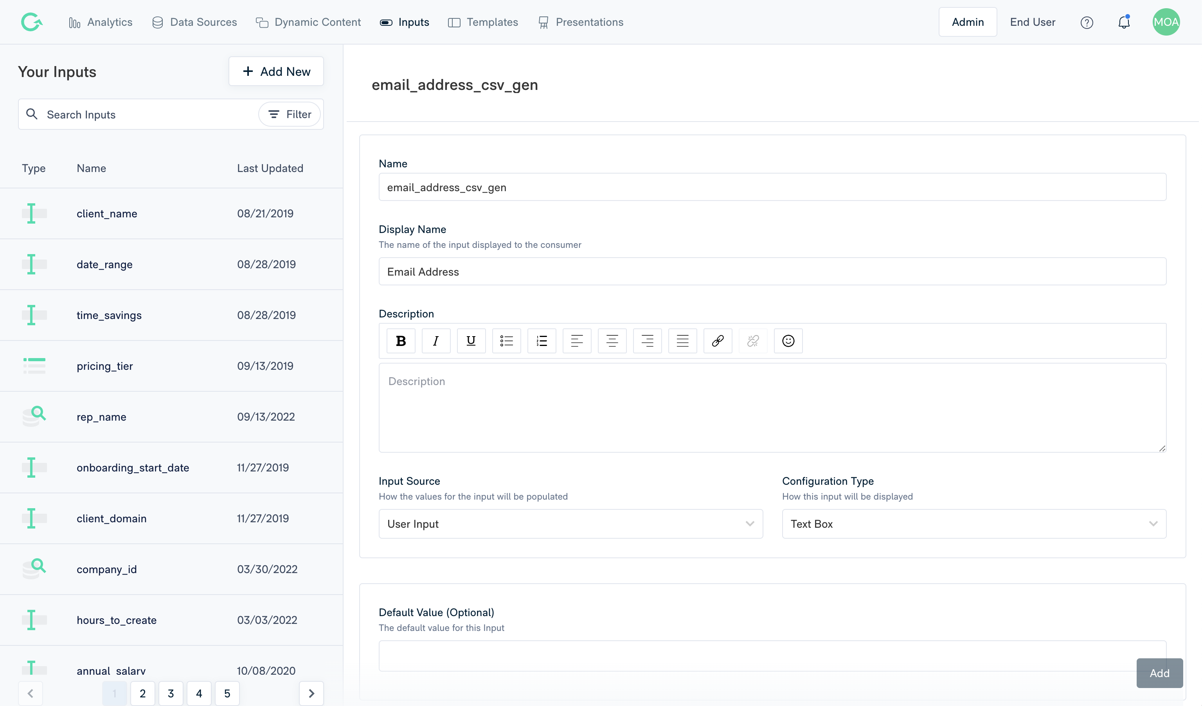Click the company_id query type icon
1202x706 pixels.
(x=34, y=569)
